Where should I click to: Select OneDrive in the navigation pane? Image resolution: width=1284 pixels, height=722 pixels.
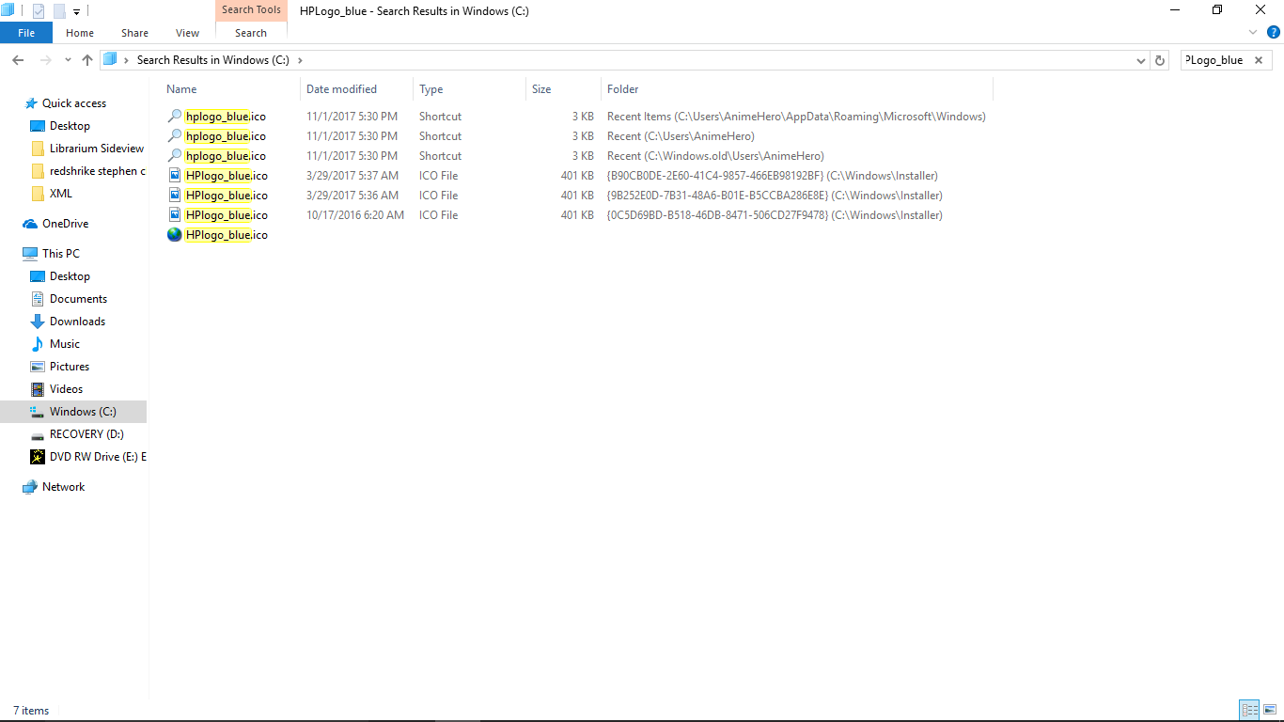[x=65, y=224]
